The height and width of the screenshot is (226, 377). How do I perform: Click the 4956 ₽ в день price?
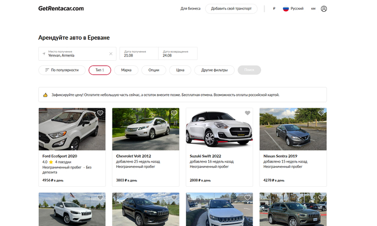click(x=53, y=180)
